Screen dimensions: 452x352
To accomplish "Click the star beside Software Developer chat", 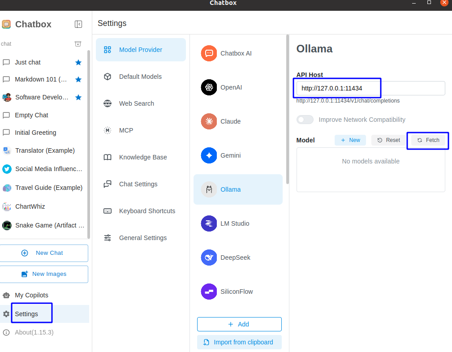I will click(78, 97).
